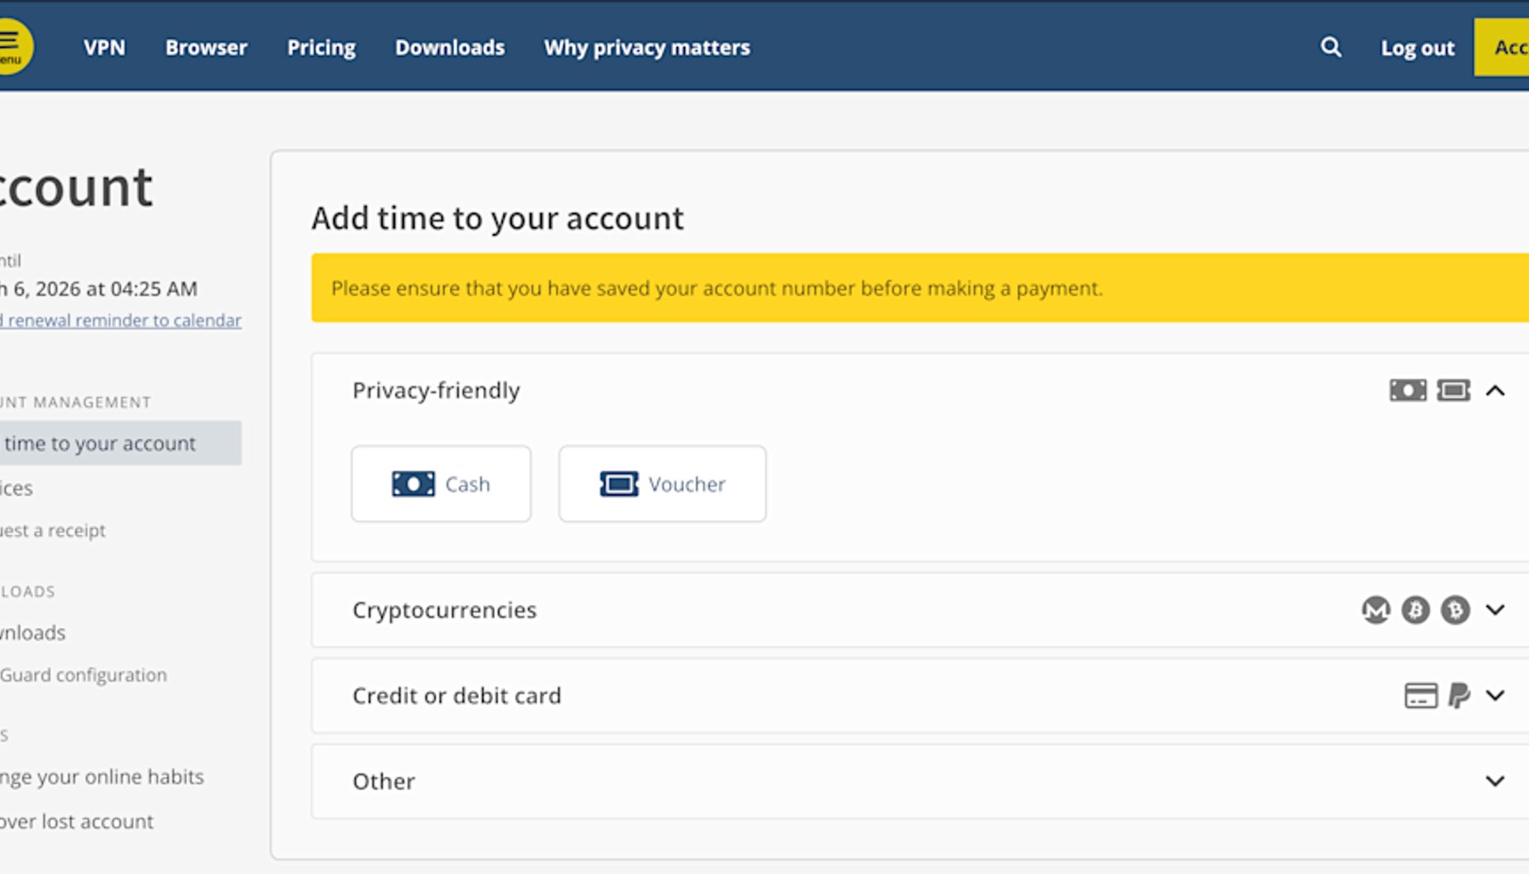Collapse the Privacy-friendly section
This screenshot has width=1529, height=874.
(x=1495, y=391)
